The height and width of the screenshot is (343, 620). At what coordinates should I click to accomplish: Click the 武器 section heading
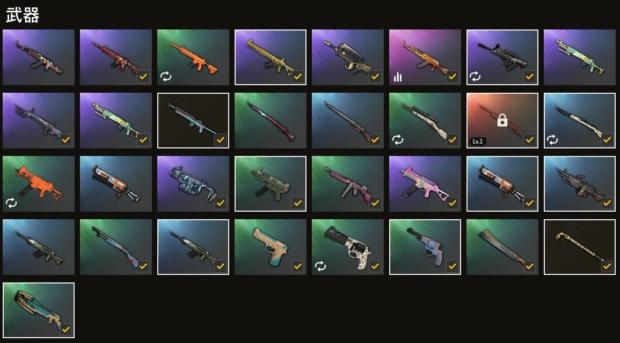pyautogui.click(x=23, y=16)
